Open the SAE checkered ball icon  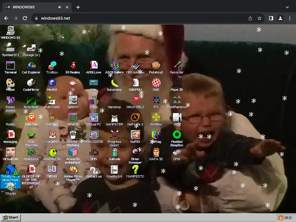pyautogui.click(x=156, y=85)
